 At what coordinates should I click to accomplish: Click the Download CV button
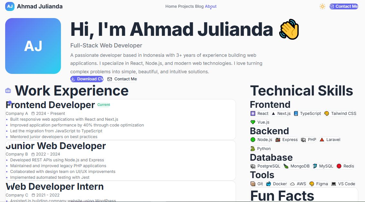(87, 79)
